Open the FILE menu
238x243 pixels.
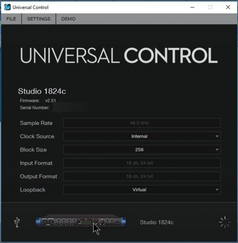(x=11, y=19)
